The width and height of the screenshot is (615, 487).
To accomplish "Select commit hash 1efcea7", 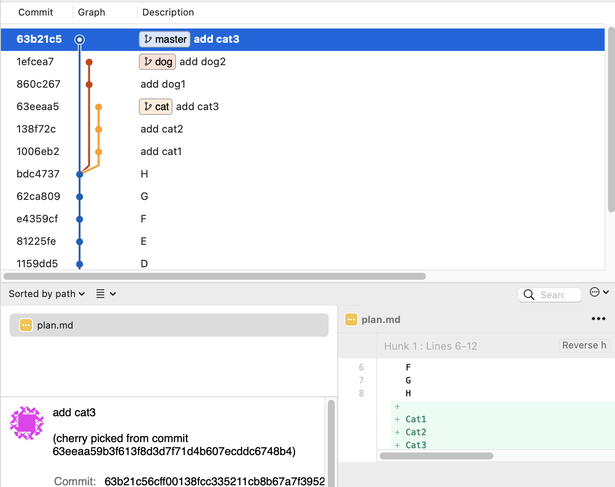I will pyautogui.click(x=35, y=62).
